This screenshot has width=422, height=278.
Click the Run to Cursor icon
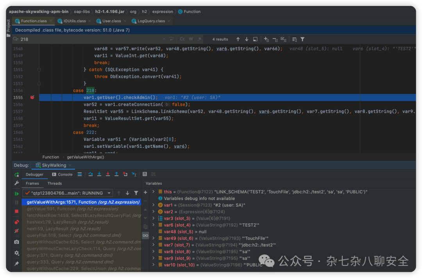tap(134, 174)
